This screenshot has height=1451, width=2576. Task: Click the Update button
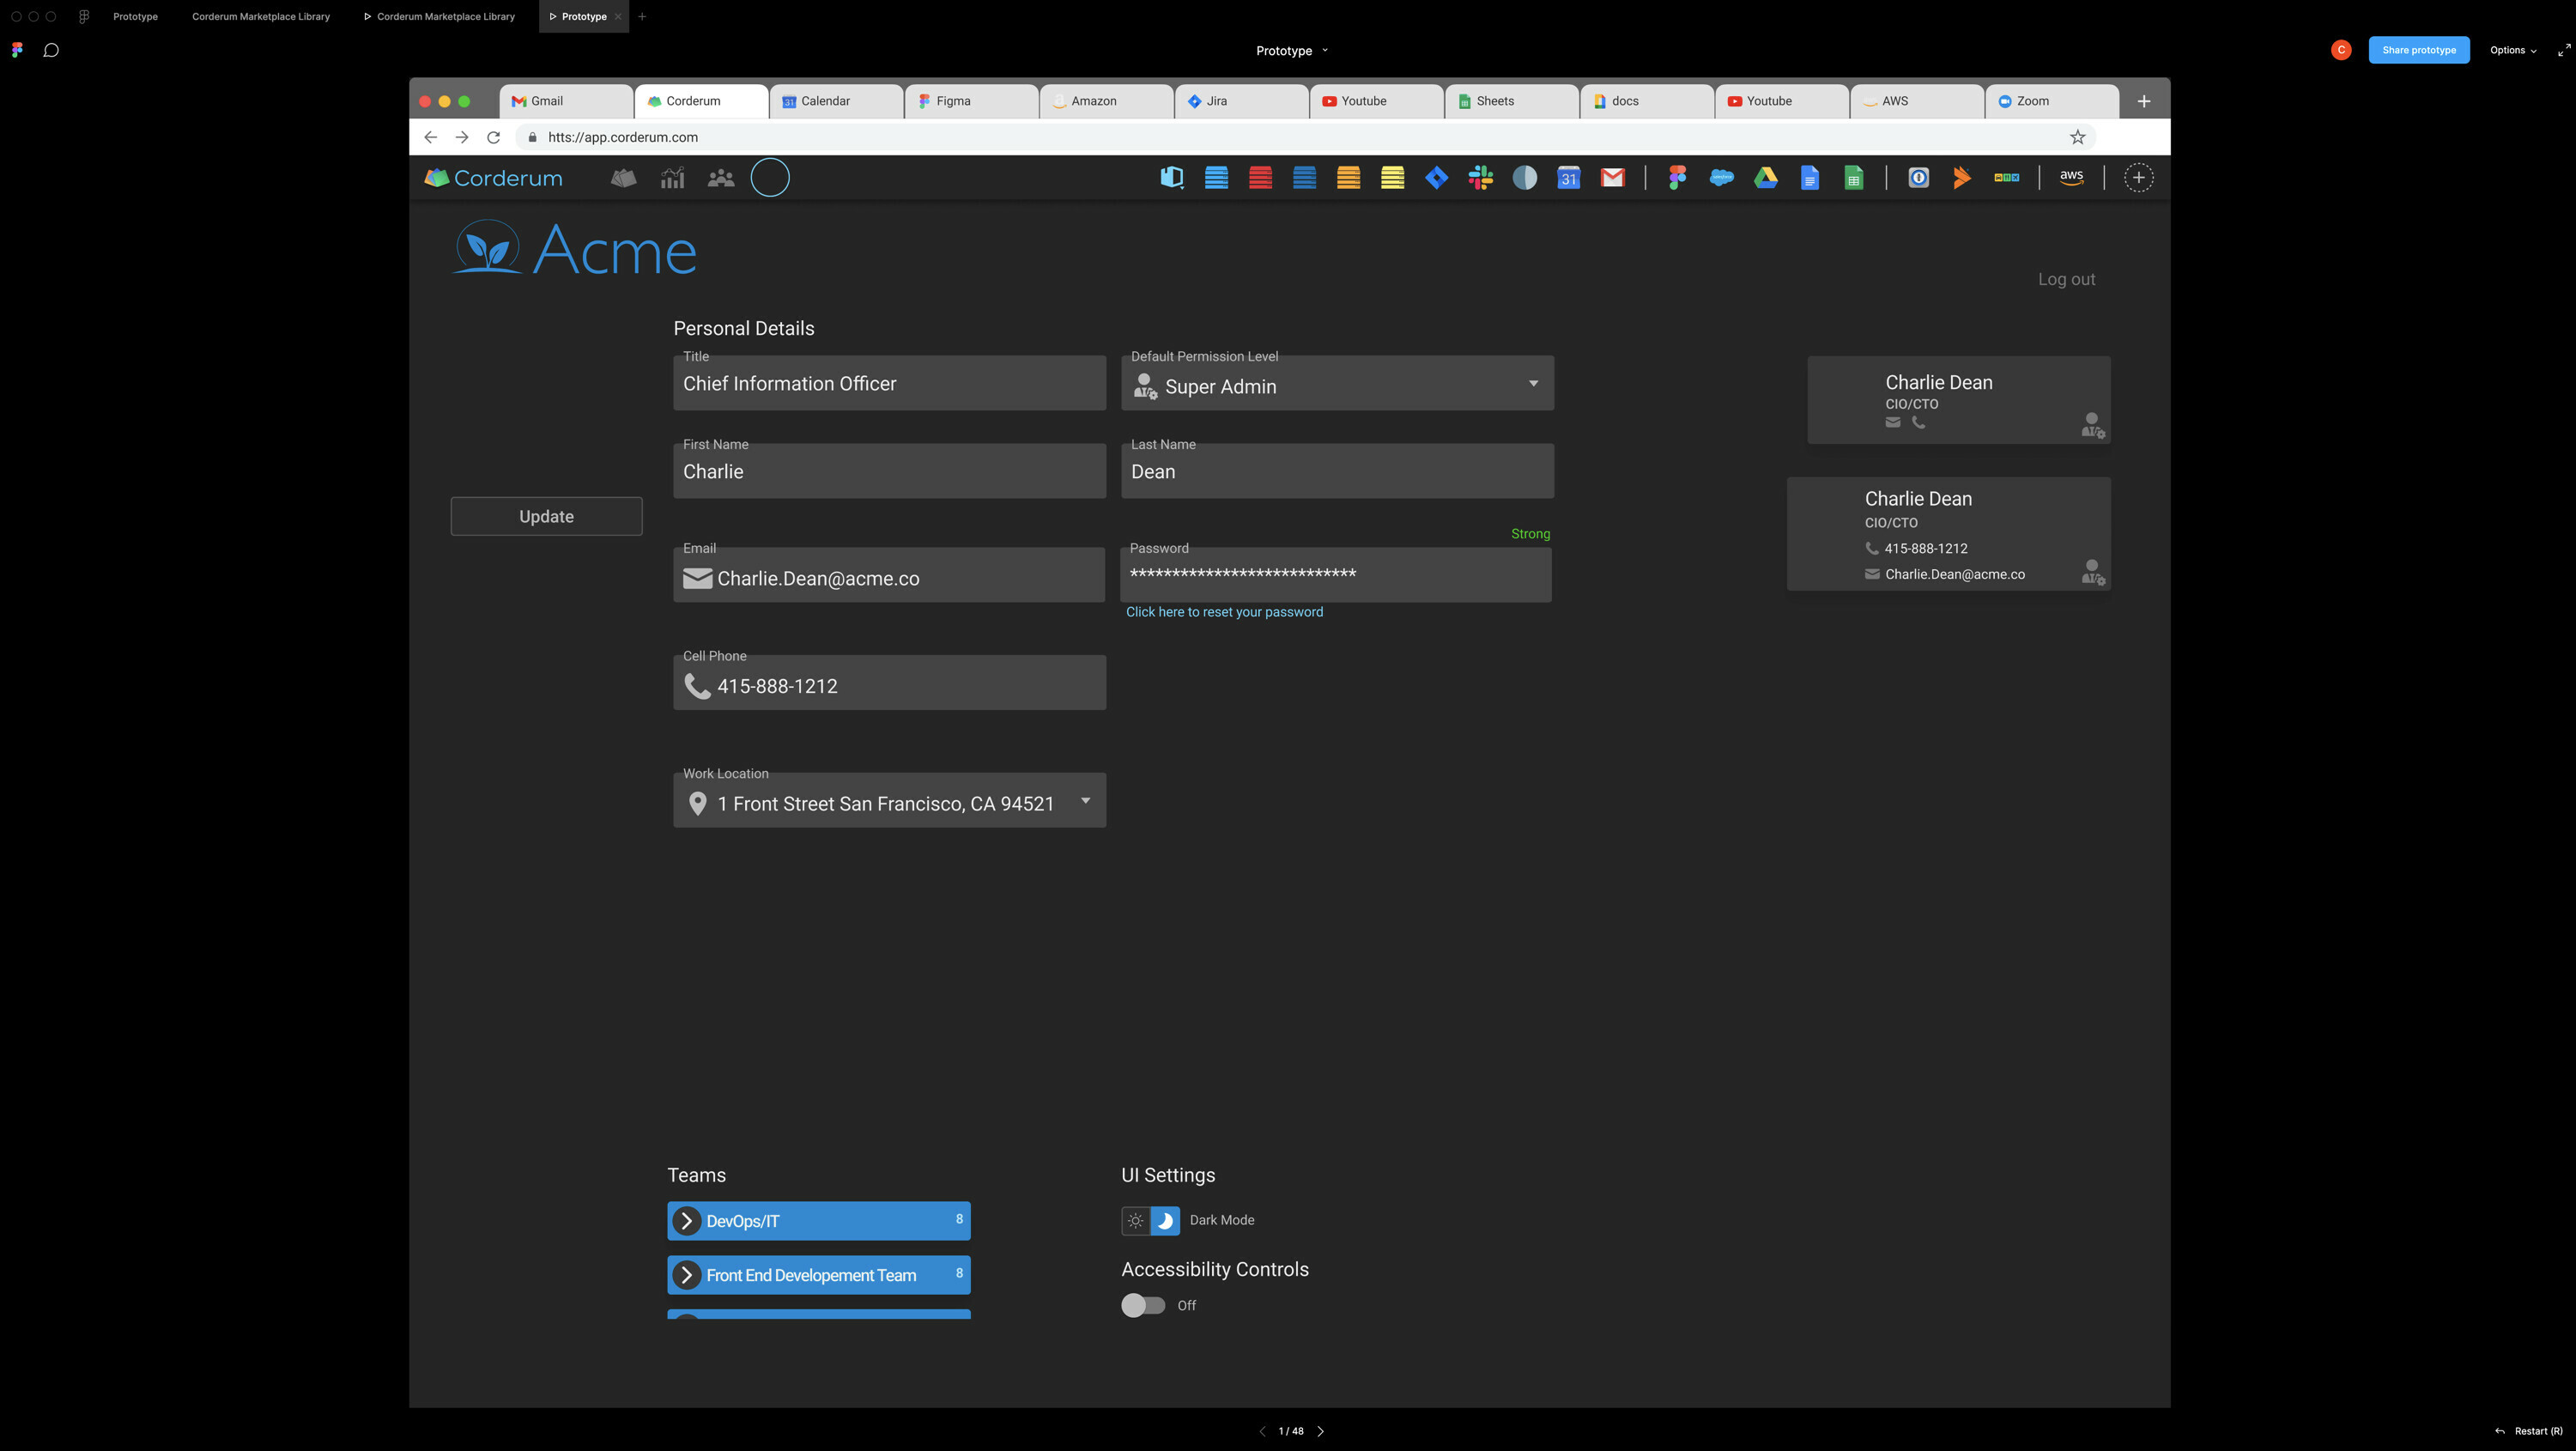click(x=546, y=516)
